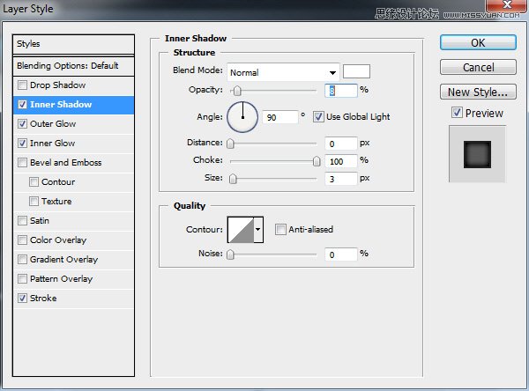The width and height of the screenshot is (529, 391).
Task: Enable the Color Overlay checkbox
Action: tap(22, 240)
